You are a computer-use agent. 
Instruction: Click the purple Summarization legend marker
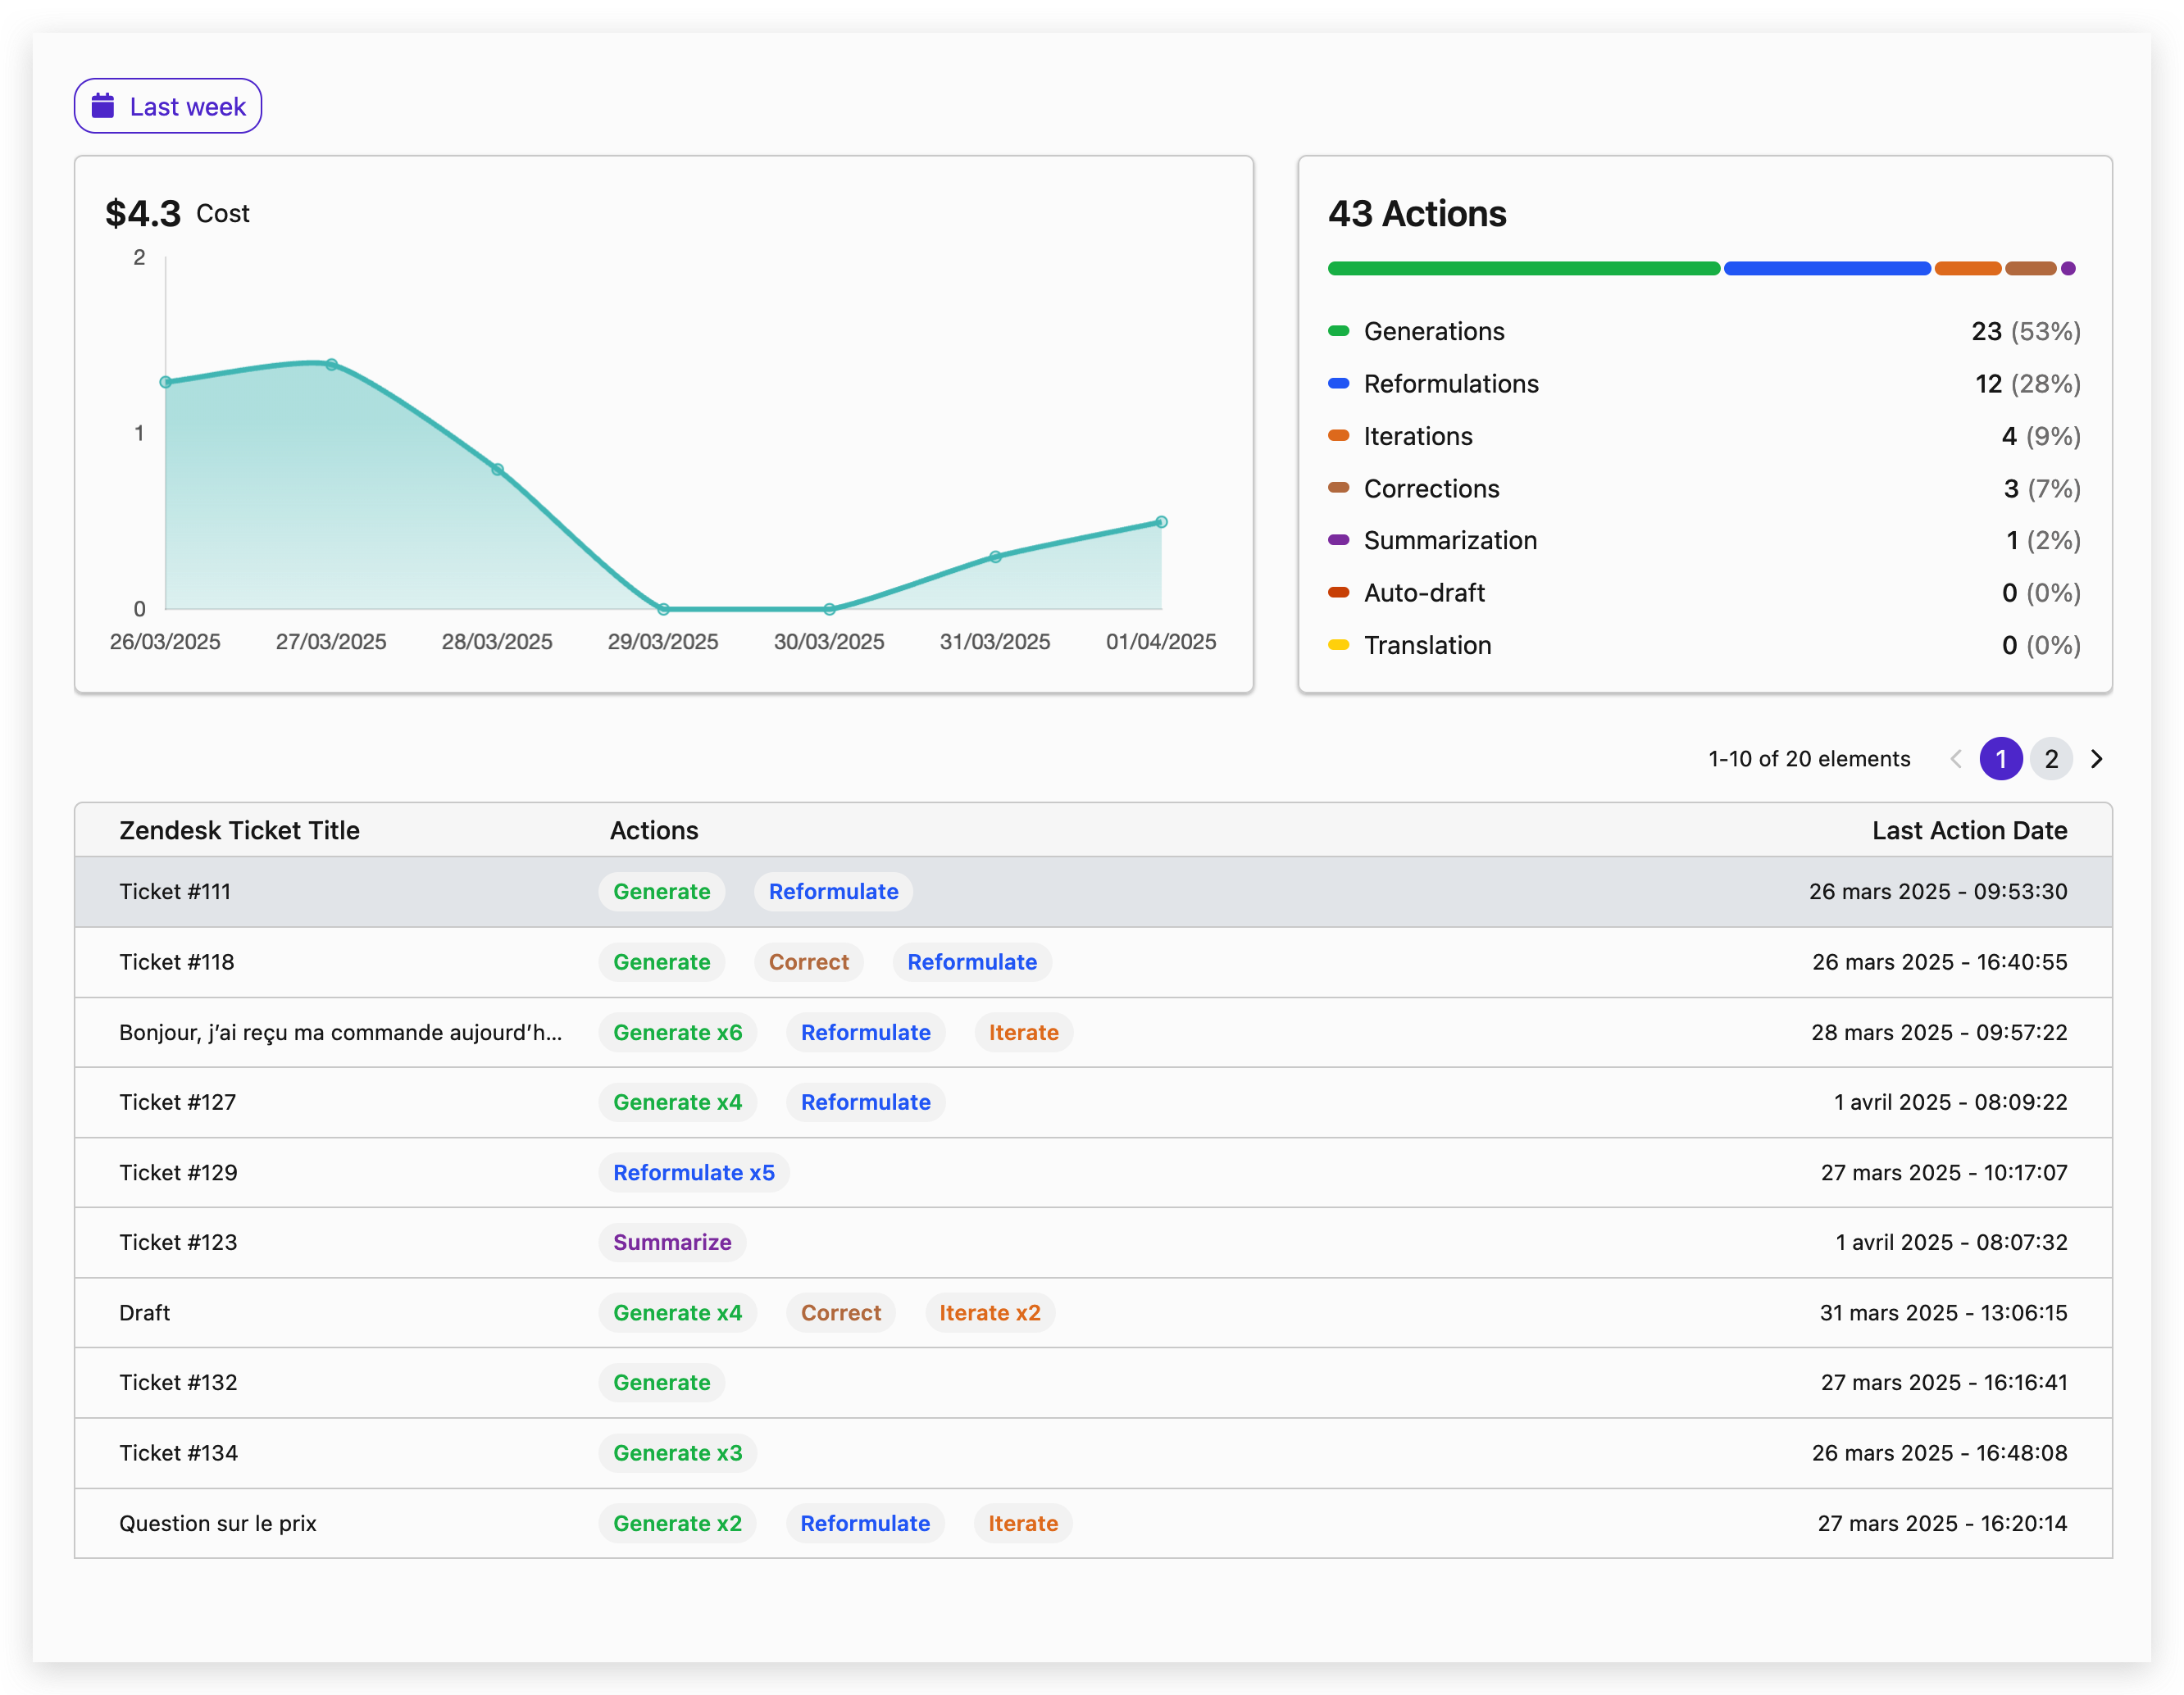tap(1338, 540)
